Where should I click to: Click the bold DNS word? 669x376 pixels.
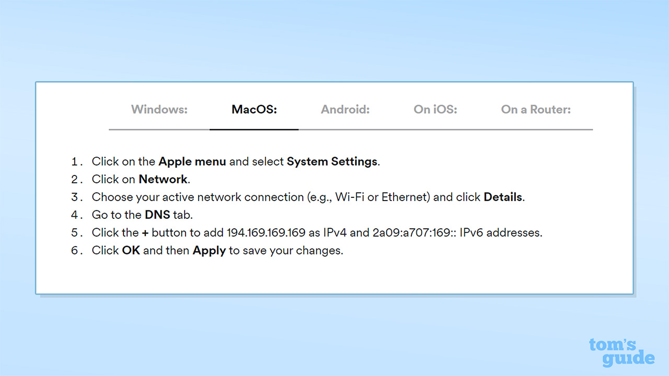157,215
